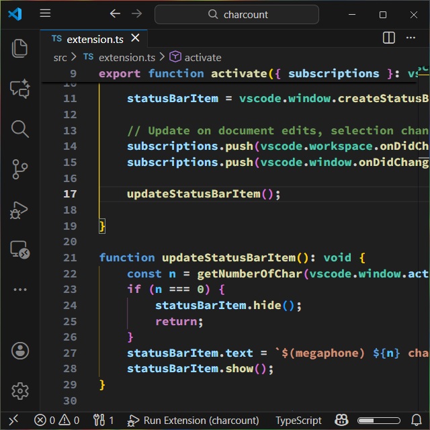Screen dimensions: 430x430
Task: Click the TypeScript language mode
Action: coord(298,421)
